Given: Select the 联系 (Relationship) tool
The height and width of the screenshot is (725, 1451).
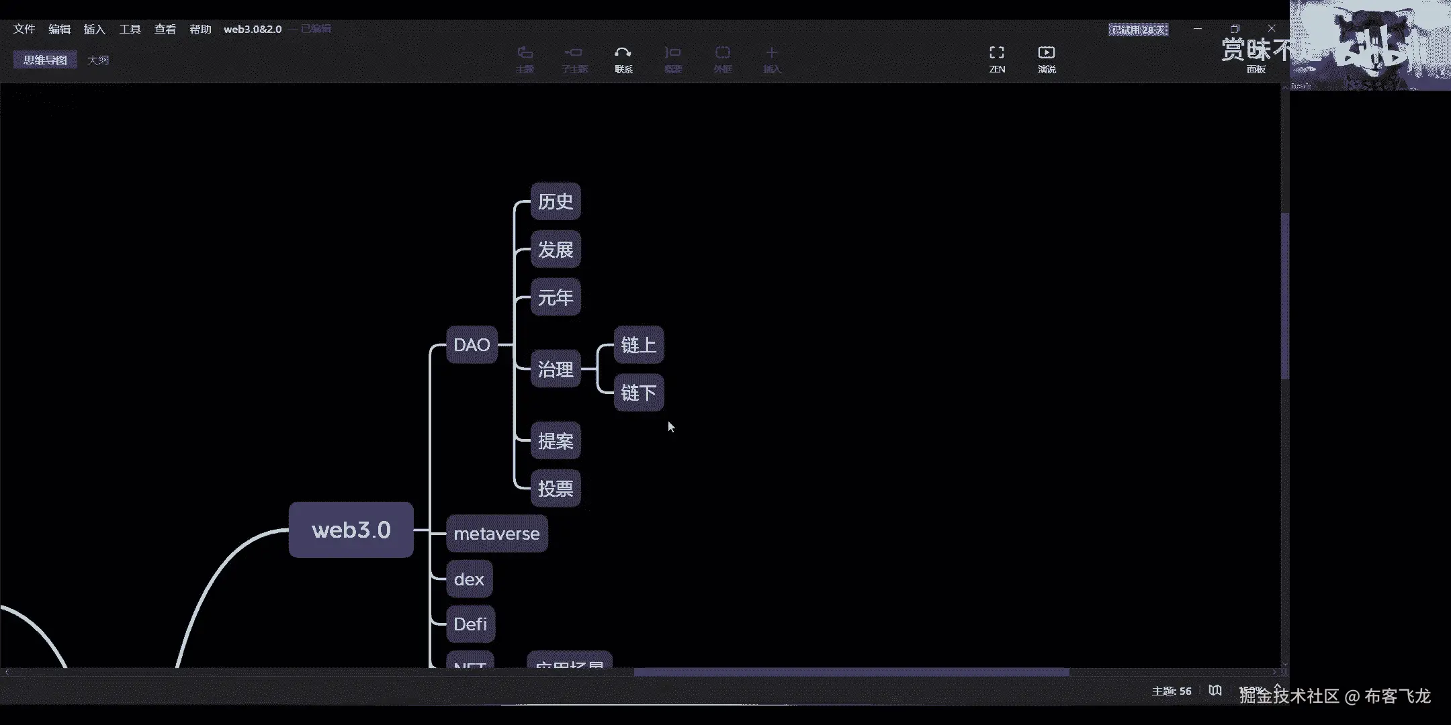Looking at the screenshot, I should [x=623, y=54].
